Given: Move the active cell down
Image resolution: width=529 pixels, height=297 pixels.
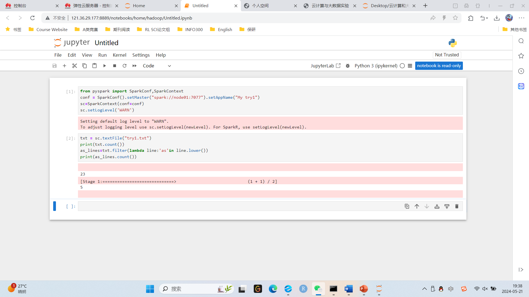Looking at the screenshot, I should (427, 206).
